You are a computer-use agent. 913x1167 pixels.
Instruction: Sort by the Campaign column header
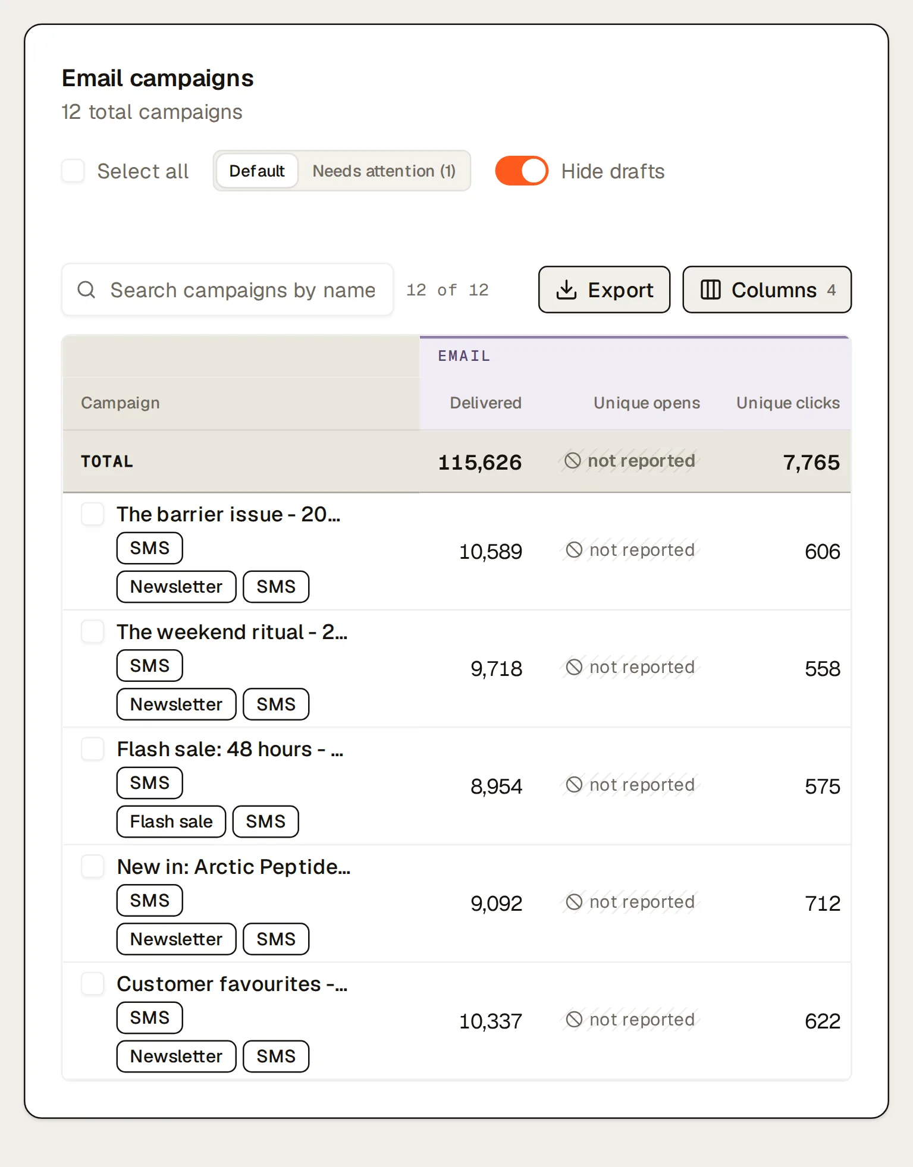pos(120,402)
